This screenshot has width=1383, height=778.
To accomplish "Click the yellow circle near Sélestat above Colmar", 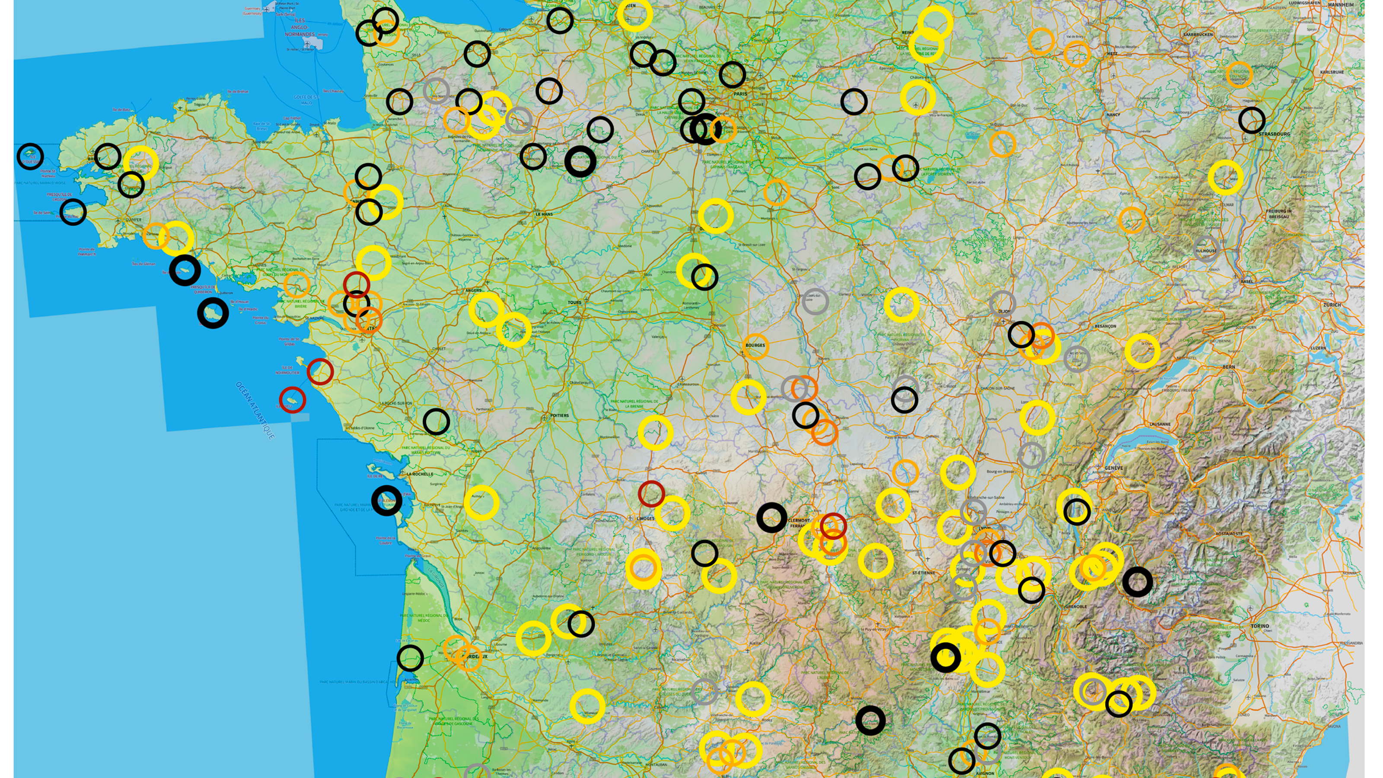I will pos(1226,177).
